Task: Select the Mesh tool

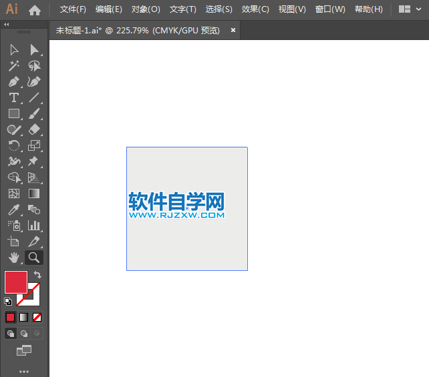Action: click(x=14, y=194)
